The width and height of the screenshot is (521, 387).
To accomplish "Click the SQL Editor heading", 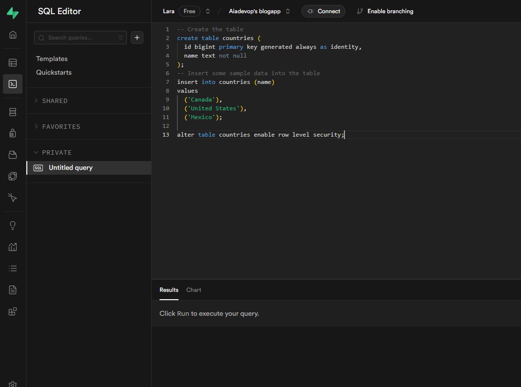I will click(x=60, y=11).
